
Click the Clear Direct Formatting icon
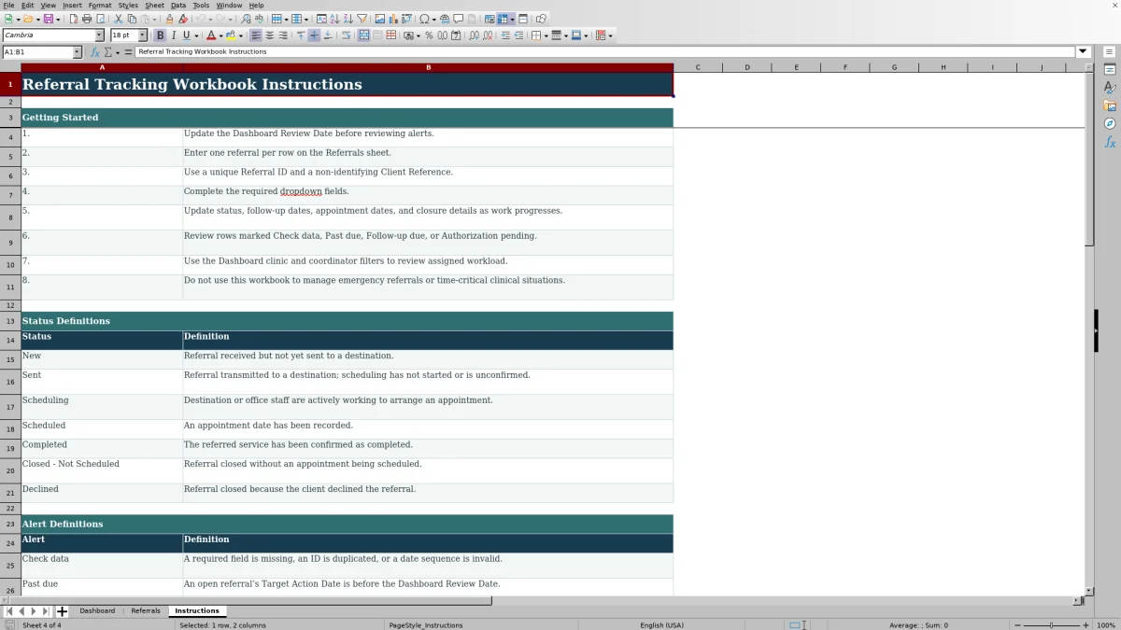183,19
